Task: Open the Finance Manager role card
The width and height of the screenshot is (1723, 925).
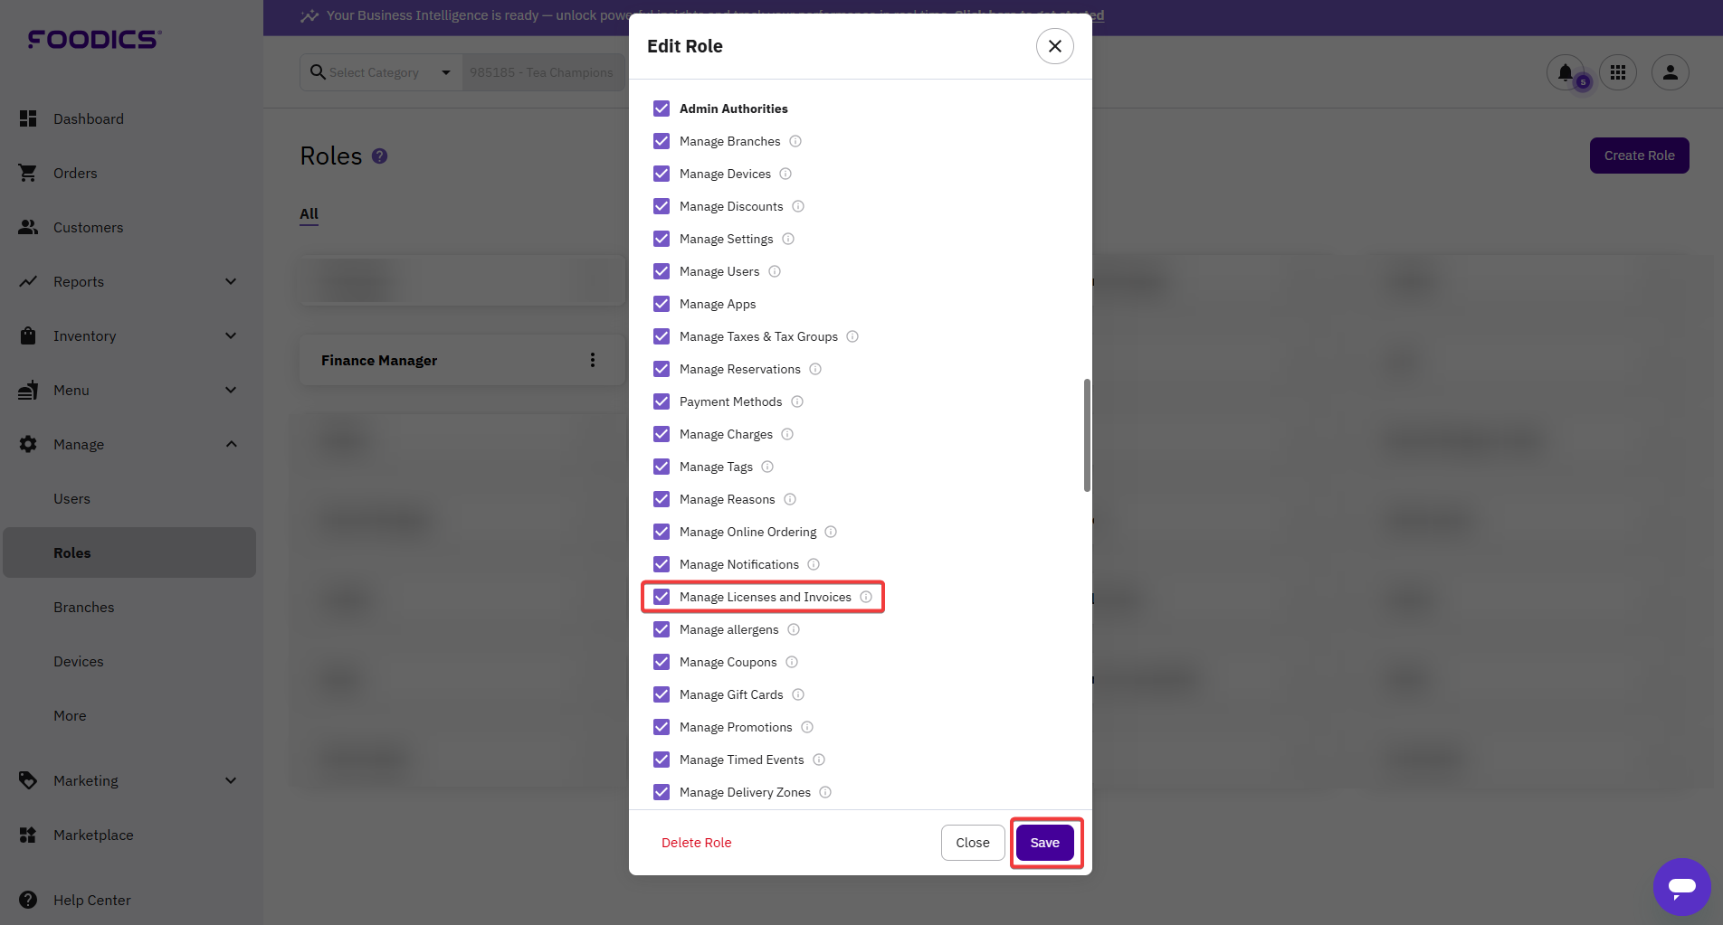Action: 462,360
